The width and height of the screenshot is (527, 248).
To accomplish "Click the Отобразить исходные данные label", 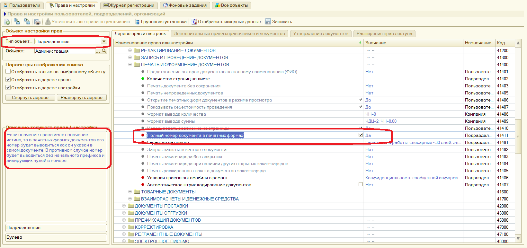I will point(229,22).
